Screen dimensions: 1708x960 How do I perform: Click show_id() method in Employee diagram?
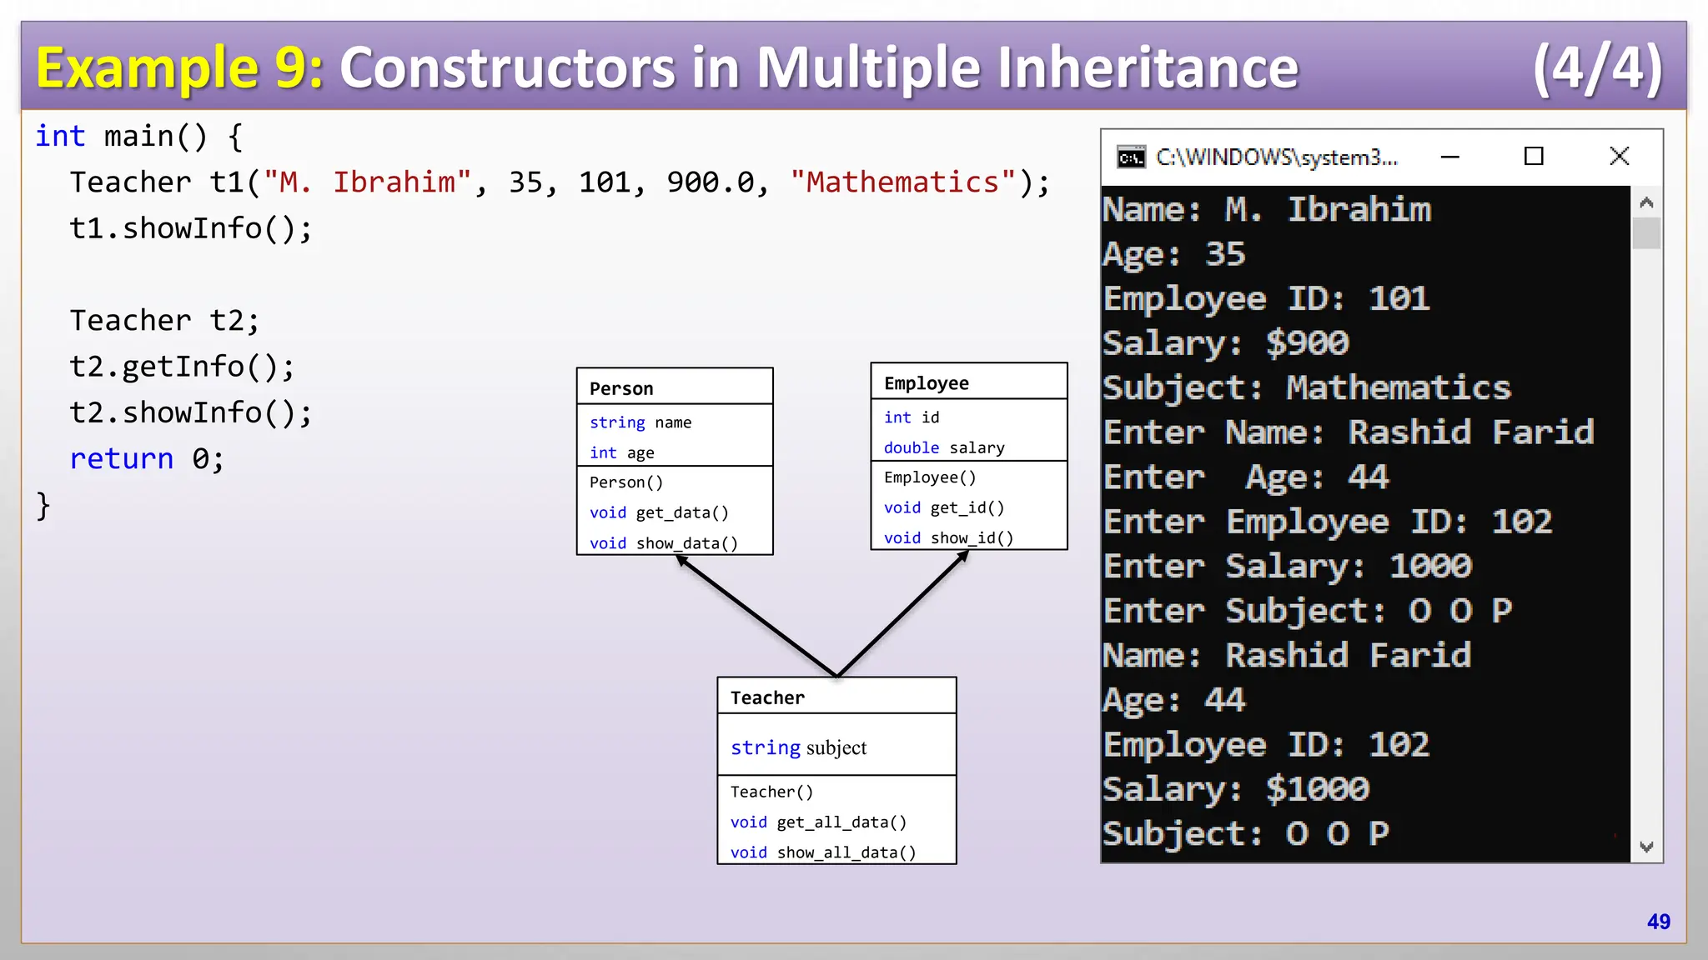pyautogui.click(x=972, y=538)
